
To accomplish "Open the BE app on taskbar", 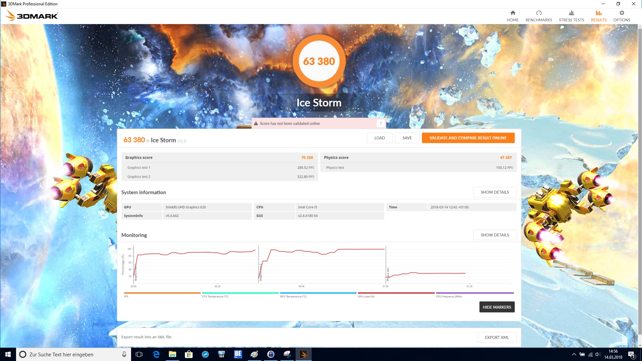I will click(x=238, y=354).
